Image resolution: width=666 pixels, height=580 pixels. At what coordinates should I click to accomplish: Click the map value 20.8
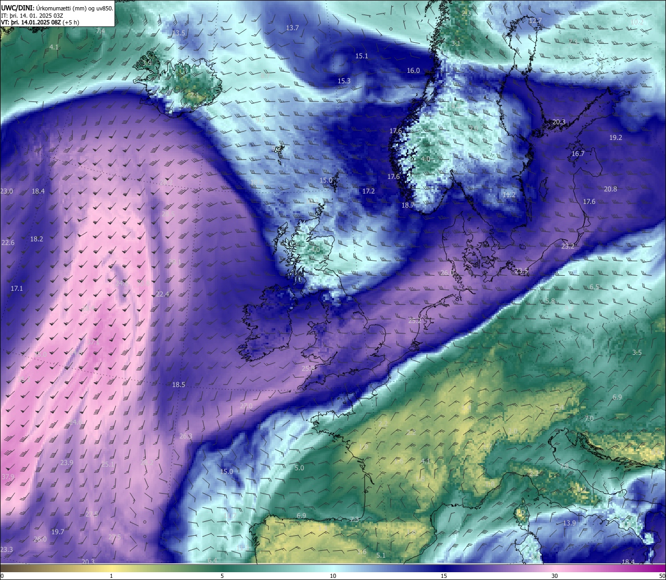610,189
